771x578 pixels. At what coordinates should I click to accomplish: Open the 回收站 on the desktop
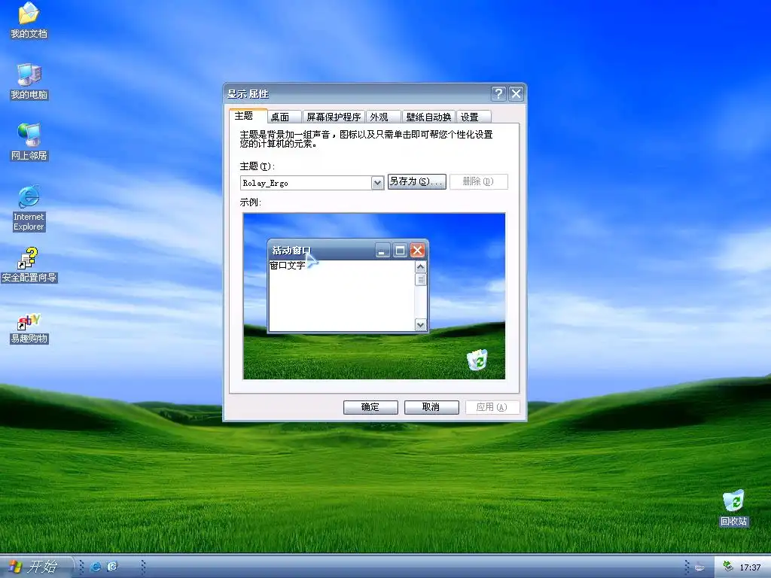coord(733,508)
